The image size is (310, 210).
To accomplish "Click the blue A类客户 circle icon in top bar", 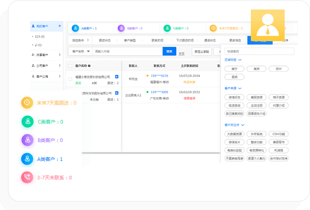I will click(x=76, y=28).
